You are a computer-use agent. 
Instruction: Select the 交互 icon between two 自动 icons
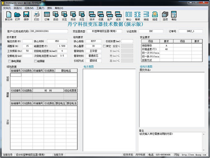(x=64, y=16)
